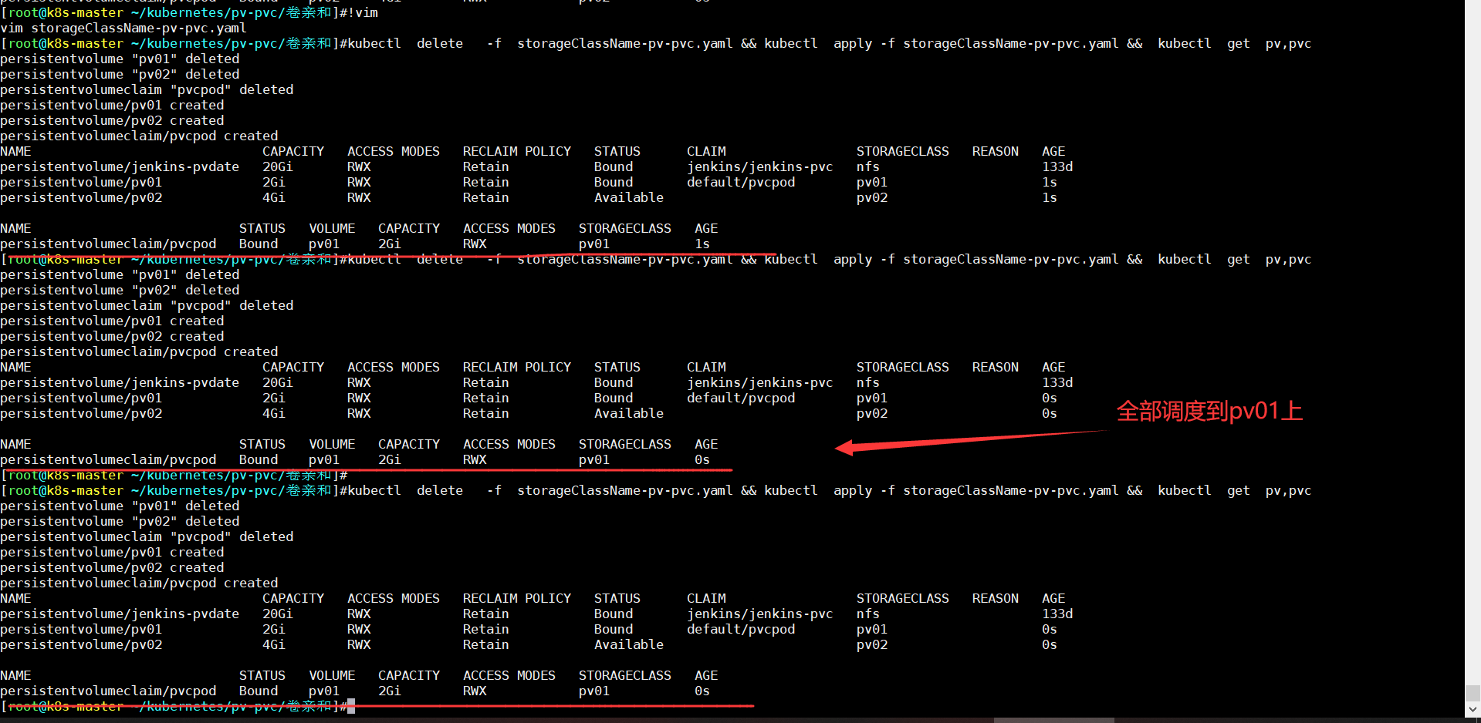Click the scroll-down arrow of the terminal scrollbar
The height and width of the screenshot is (723, 1481).
(1473, 709)
